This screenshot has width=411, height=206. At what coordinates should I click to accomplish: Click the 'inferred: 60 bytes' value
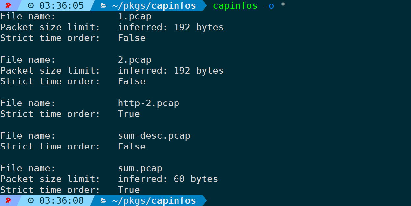pos(168,179)
